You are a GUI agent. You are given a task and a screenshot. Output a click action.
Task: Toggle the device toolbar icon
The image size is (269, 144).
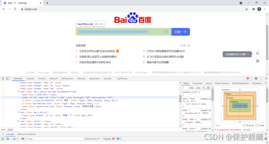click(x=7, y=78)
